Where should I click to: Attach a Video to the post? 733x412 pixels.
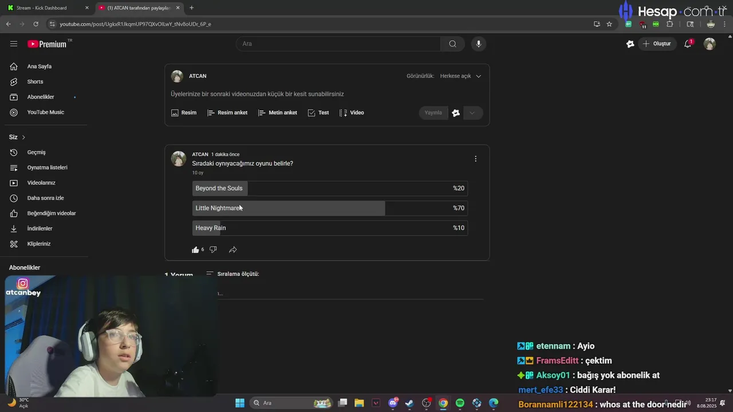point(352,113)
